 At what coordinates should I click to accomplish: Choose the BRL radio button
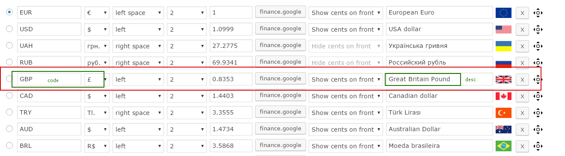pos(9,146)
